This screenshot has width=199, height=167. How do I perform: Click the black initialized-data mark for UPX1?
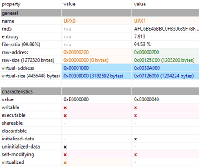tap(136, 139)
